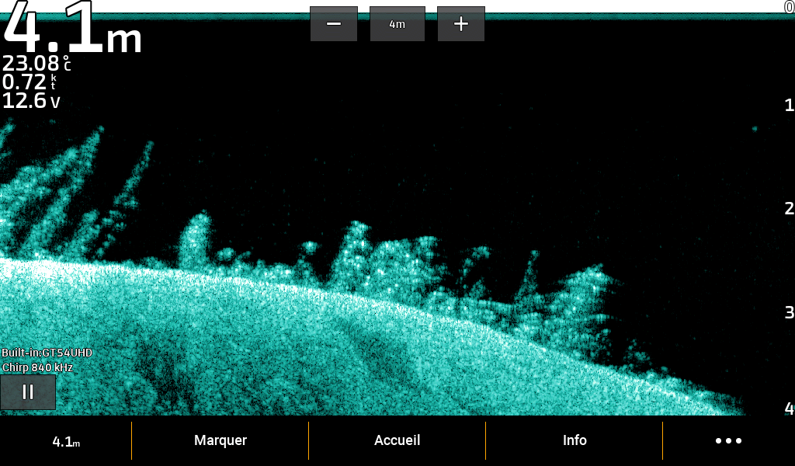Tap the 4.1m item in bottom bar
The width and height of the screenshot is (795, 466).
pos(66,441)
